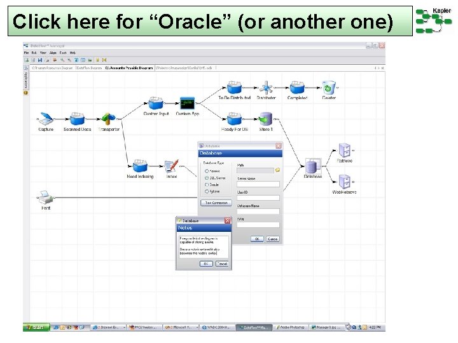Click OK in the Notes dialog
This screenshot has height=343, width=458.
(206, 264)
